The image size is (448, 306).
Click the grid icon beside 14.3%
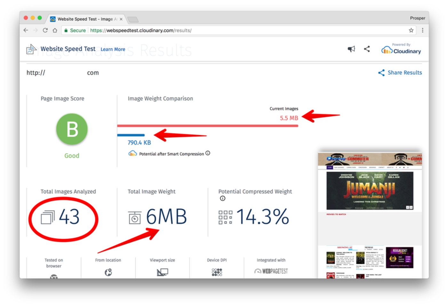[225, 217]
